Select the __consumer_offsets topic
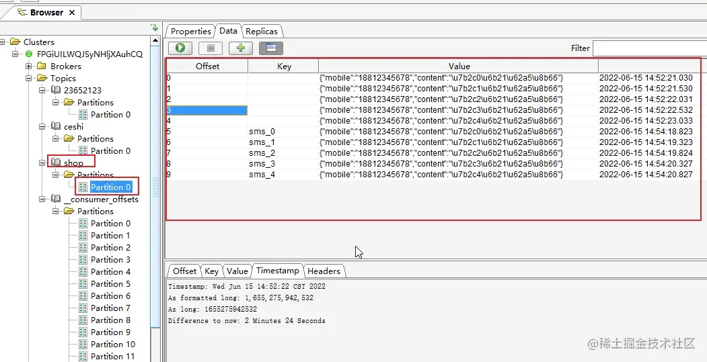This screenshot has height=362, width=707. pos(101,199)
